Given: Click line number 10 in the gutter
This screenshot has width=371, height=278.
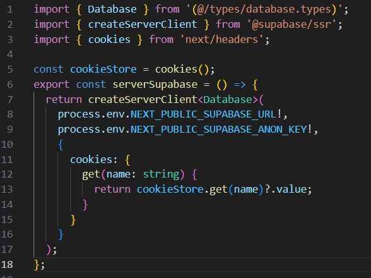Looking at the screenshot, I should [x=7, y=145].
